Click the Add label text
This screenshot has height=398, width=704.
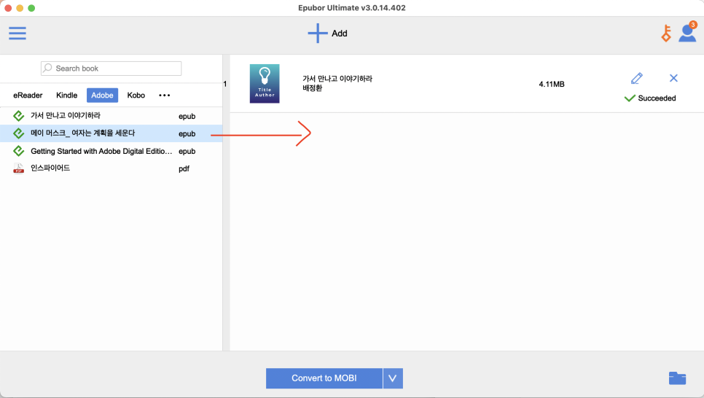[340, 34]
